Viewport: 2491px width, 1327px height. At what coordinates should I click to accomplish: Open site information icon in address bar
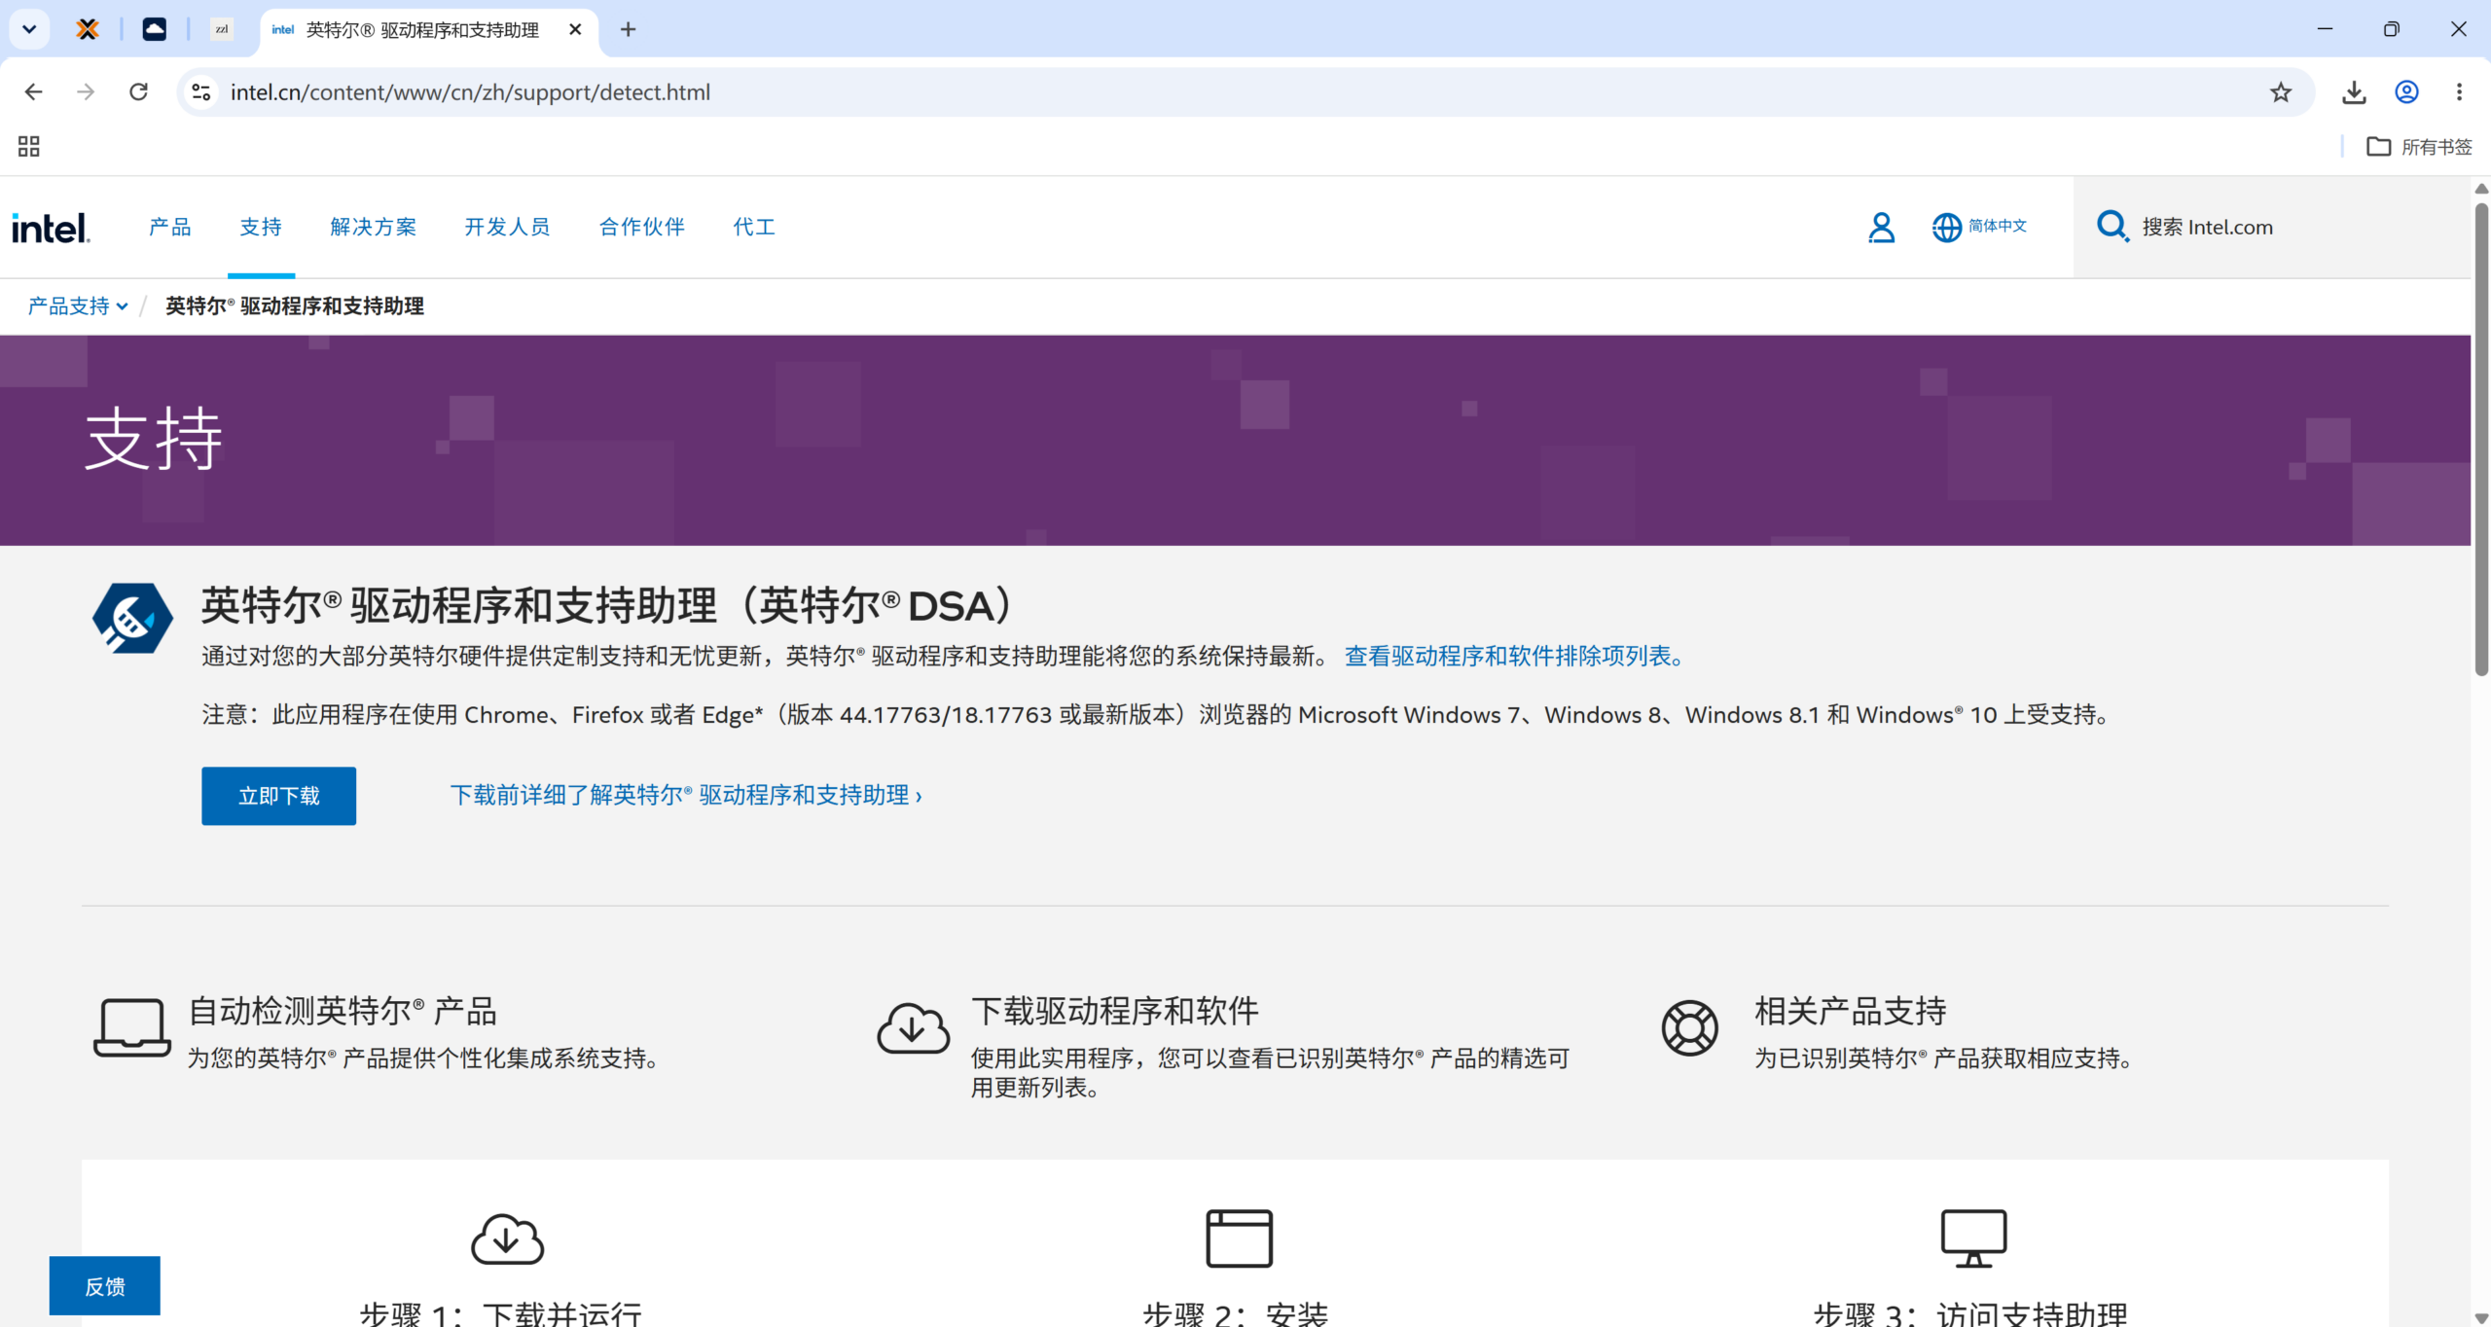tap(201, 91)
